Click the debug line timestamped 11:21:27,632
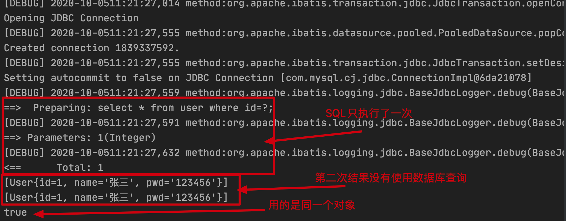 tap(285, 153)
